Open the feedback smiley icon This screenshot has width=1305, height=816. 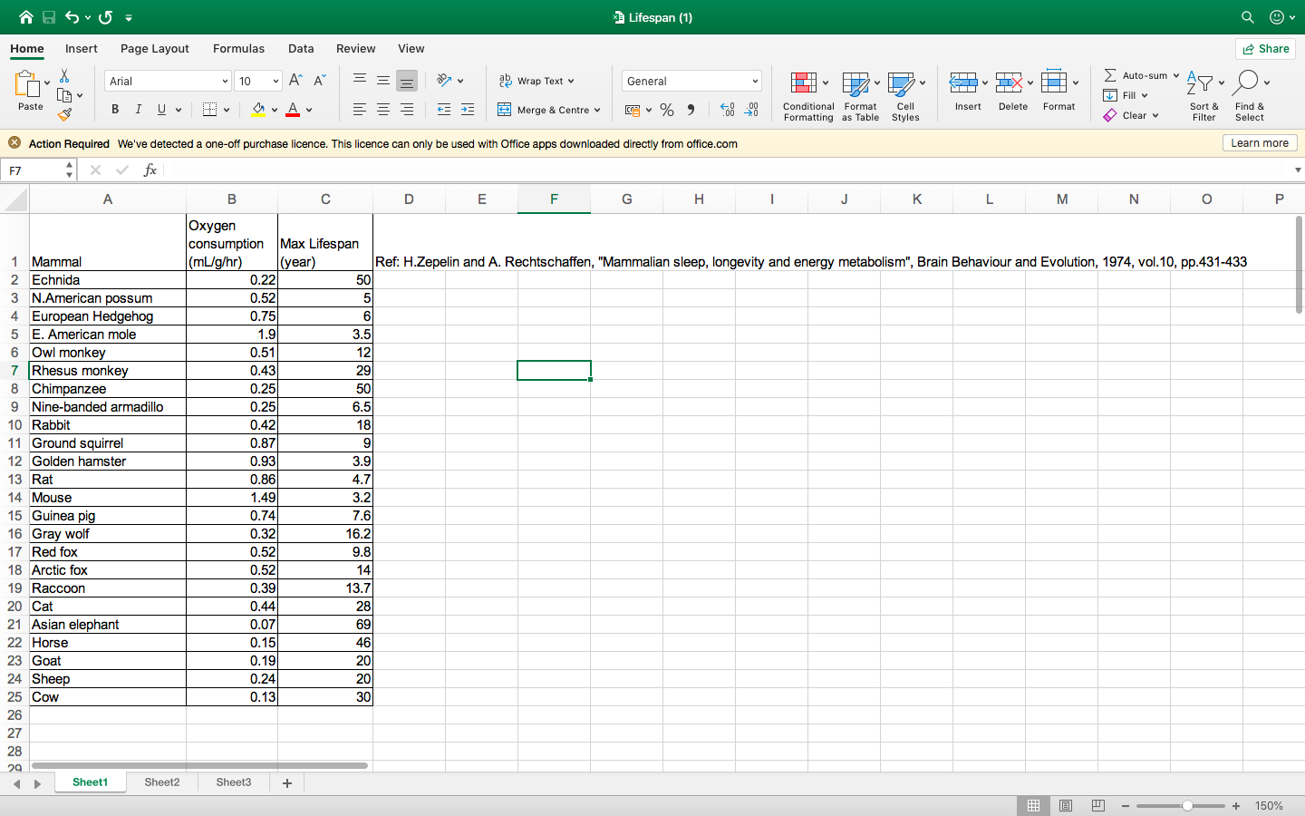[x=1277, y=17]
